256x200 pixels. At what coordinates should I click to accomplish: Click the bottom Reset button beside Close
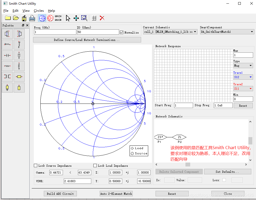click(172, 194)
